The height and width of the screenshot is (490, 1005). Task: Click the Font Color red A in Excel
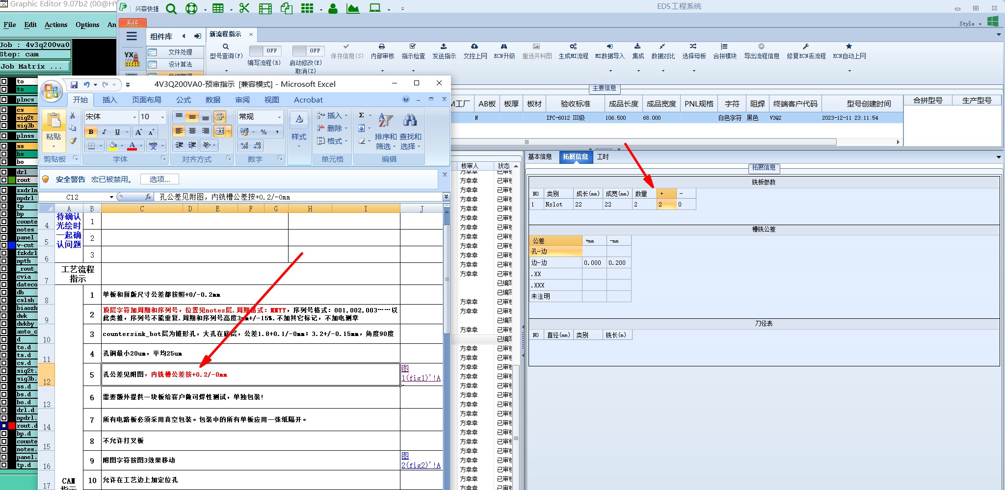pyautogui.click(x=132, y=146)
